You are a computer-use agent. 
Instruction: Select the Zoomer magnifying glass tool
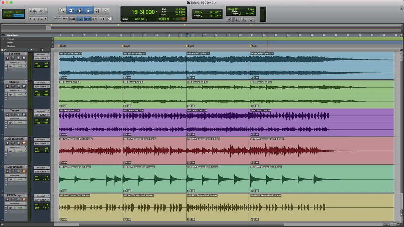(x=62, y=11)
